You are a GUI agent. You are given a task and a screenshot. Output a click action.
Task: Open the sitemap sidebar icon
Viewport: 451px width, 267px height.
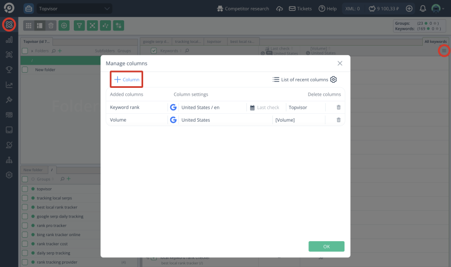click(x=9, y=160)
